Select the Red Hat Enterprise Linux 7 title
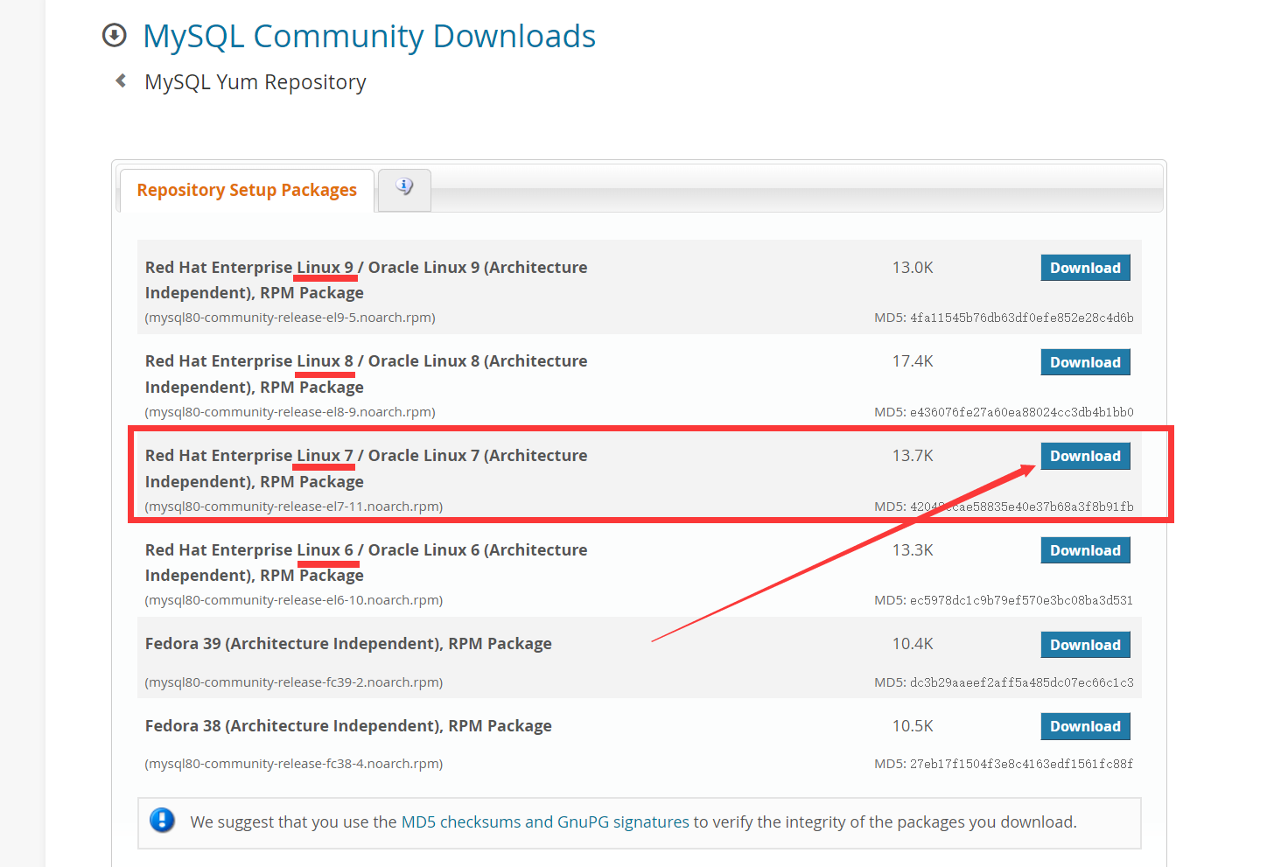Screen dimensions: 1281x867 coord(366,468)
